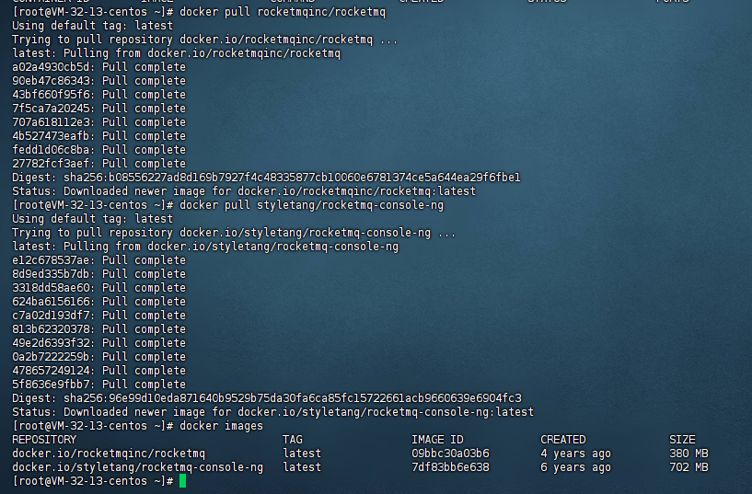Click the REPOSITORY column header
This screenshot has width=752, height=494.
pos(44,440)
